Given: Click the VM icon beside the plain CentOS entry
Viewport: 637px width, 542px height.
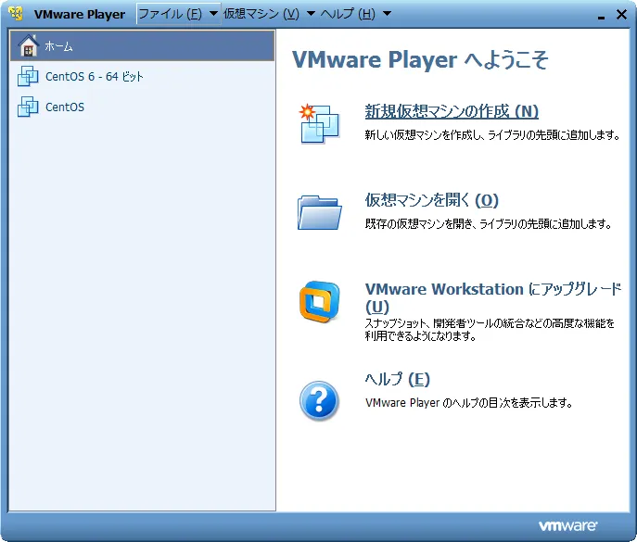Looking at the screenshot, I should click(28, 107).
